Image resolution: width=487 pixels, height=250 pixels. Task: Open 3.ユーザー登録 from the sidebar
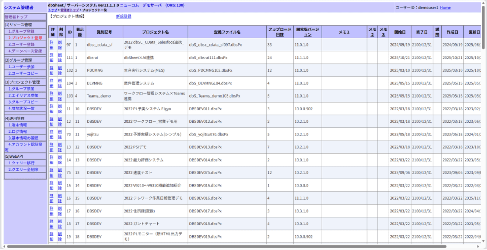[21, 44]
